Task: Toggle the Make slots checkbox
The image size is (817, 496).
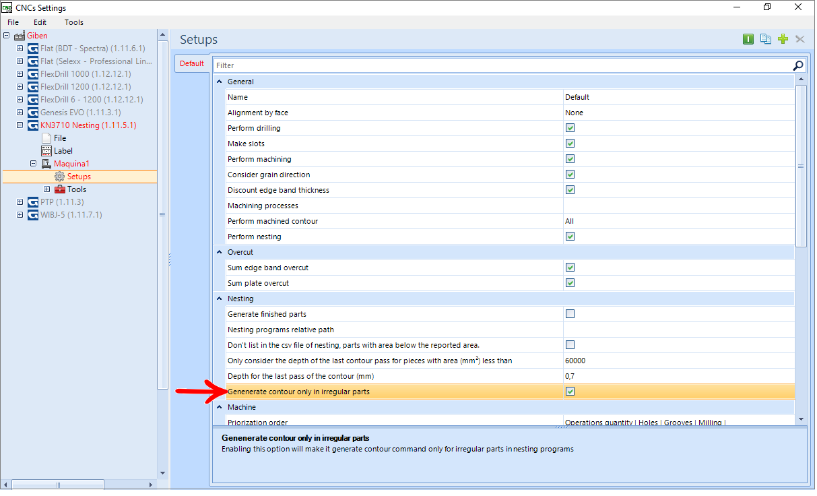Action: click(x=570, y=144)
